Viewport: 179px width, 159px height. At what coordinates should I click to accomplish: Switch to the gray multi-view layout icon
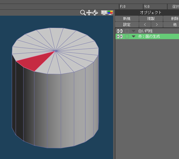(104, 13)
